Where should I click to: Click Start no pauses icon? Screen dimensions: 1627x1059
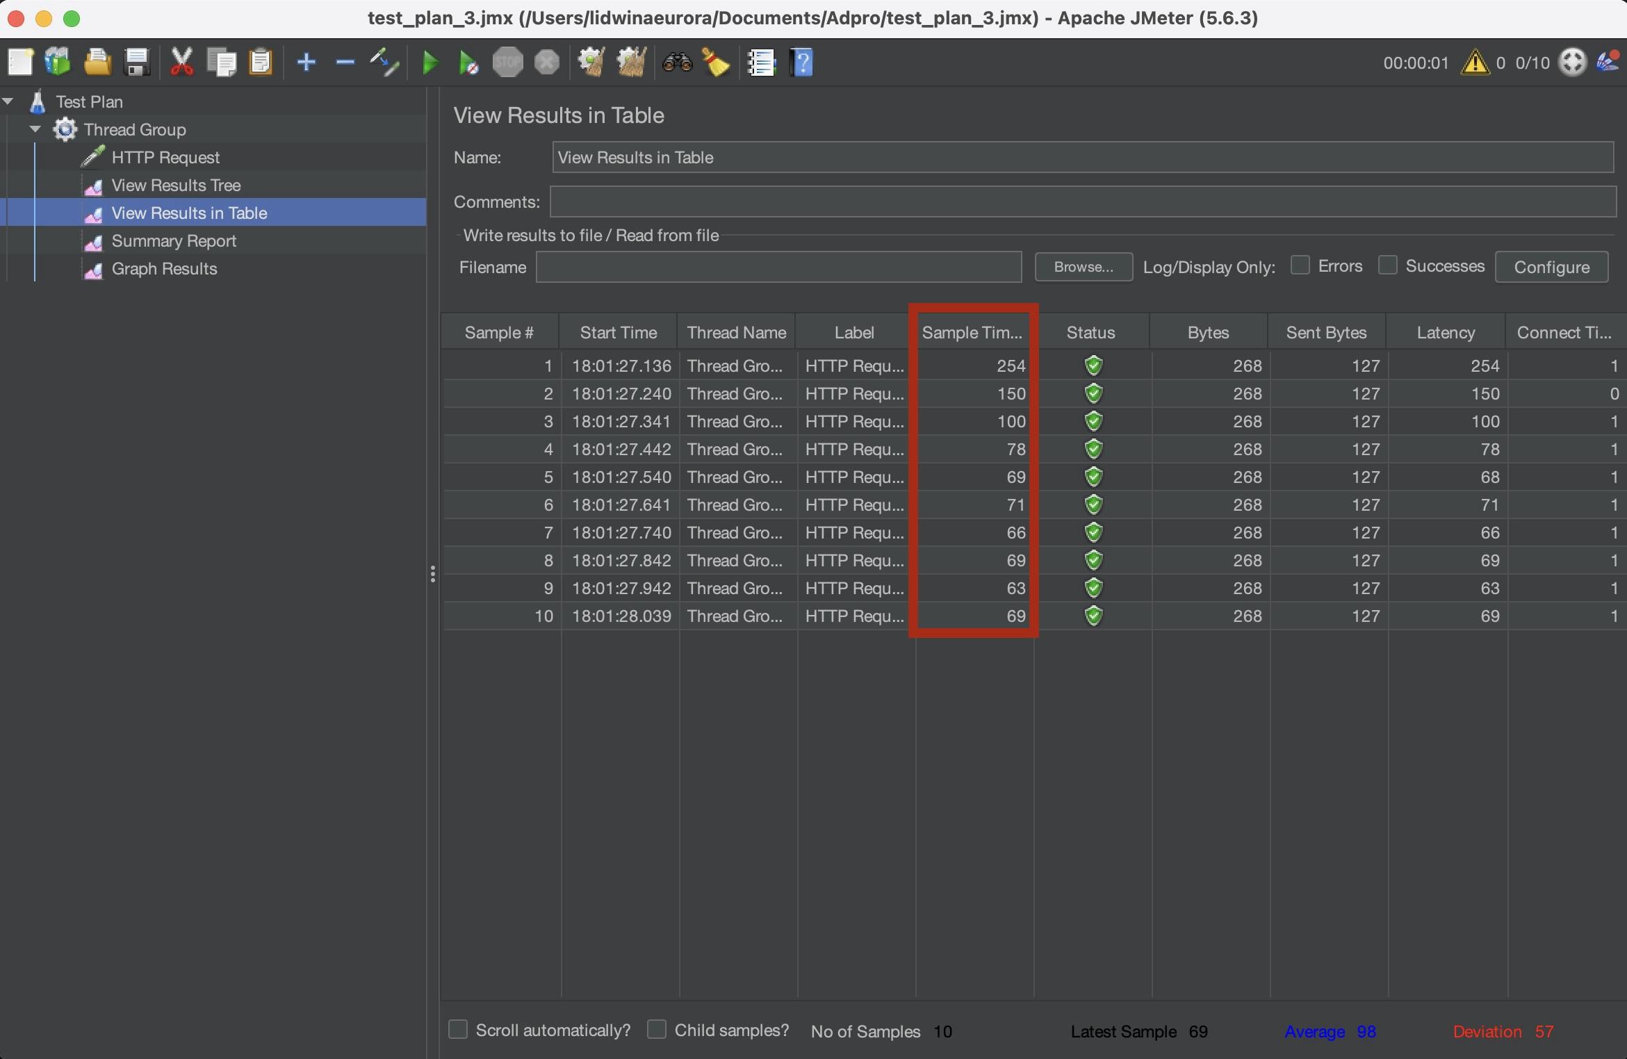468,63
